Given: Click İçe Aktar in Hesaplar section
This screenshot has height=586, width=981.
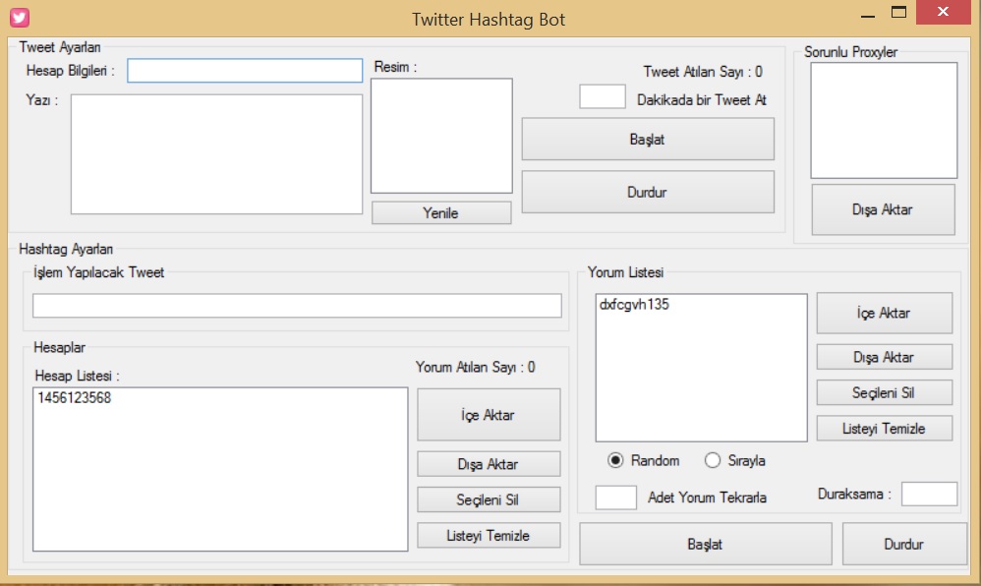Looking at the screenshot, I should [489, 415].
